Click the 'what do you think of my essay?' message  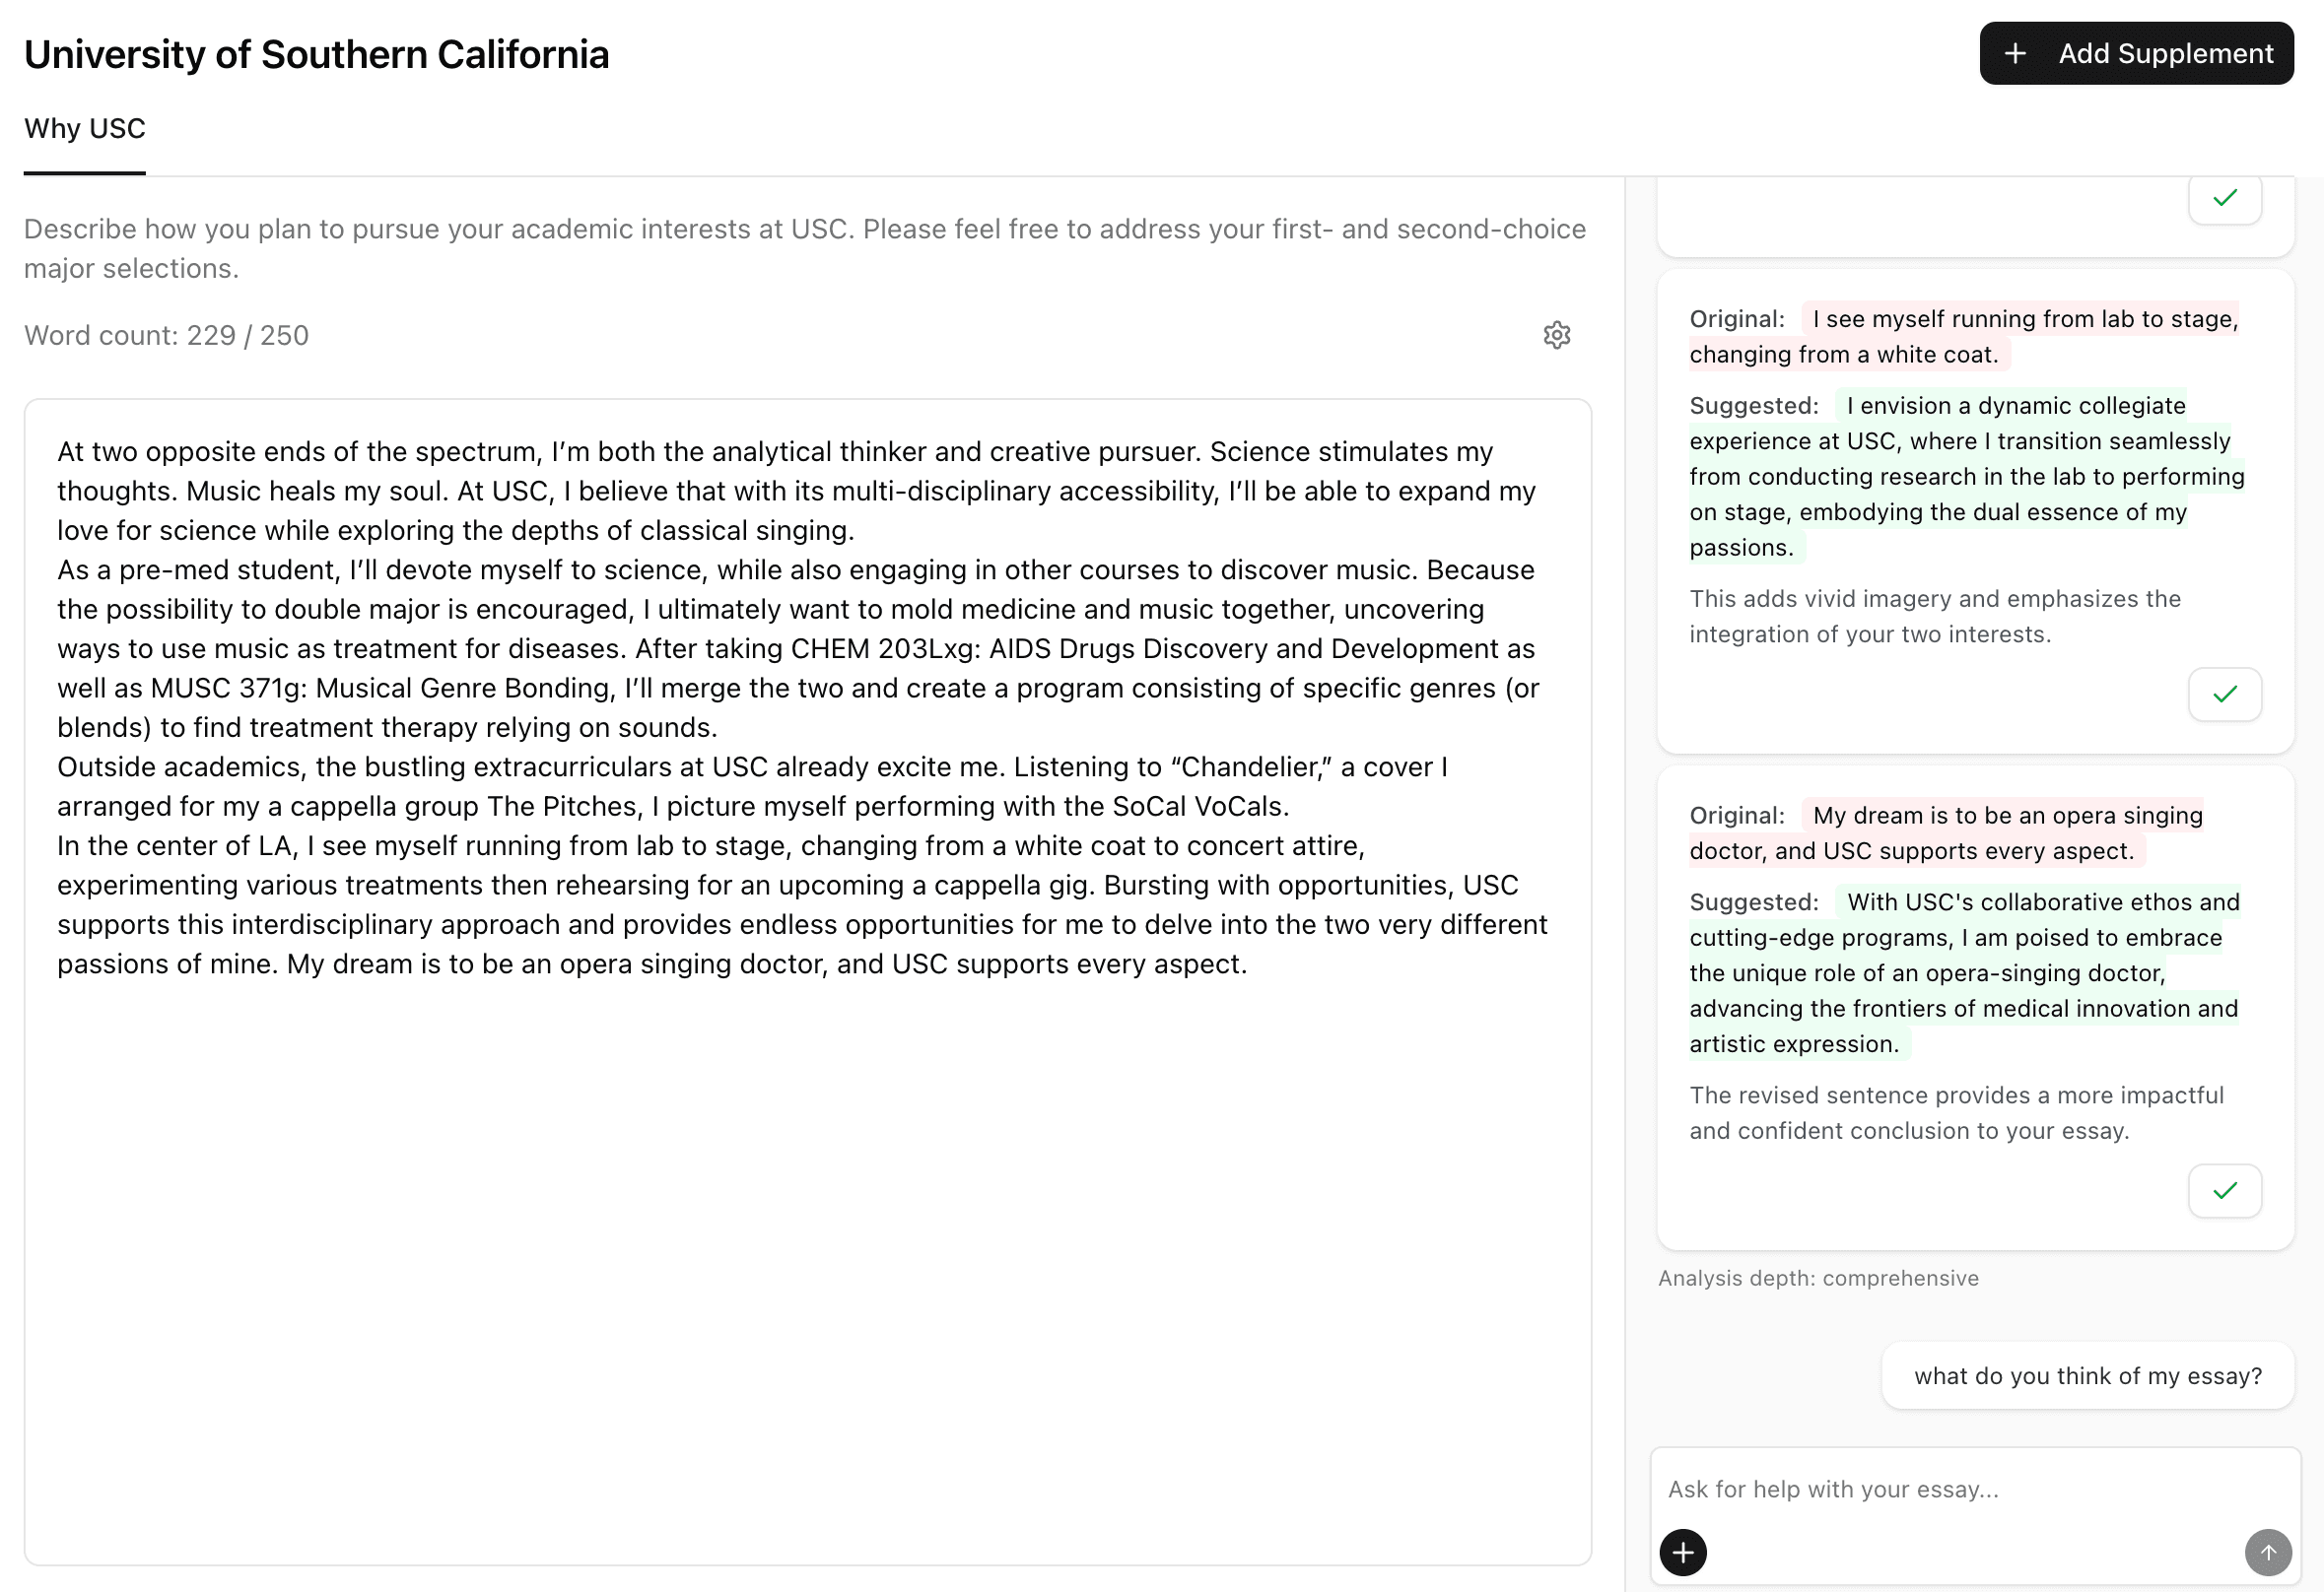click(2087, 1376)
